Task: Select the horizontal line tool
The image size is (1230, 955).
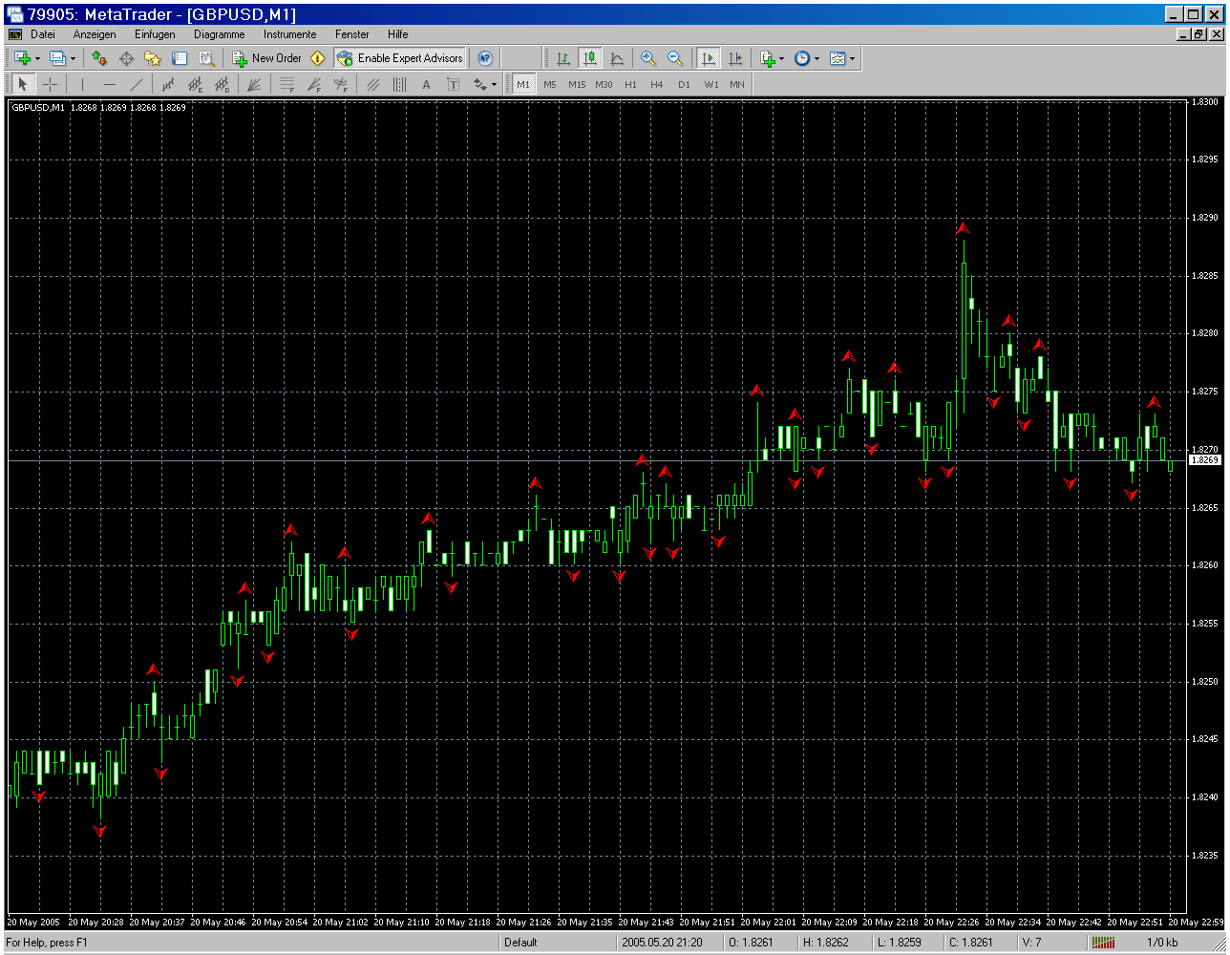Action: click(109, 84)
